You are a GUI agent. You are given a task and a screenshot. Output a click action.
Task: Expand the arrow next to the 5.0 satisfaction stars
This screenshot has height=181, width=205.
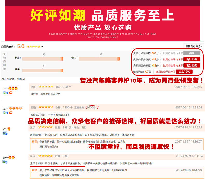pyautogui.click(x=42, y=47)
